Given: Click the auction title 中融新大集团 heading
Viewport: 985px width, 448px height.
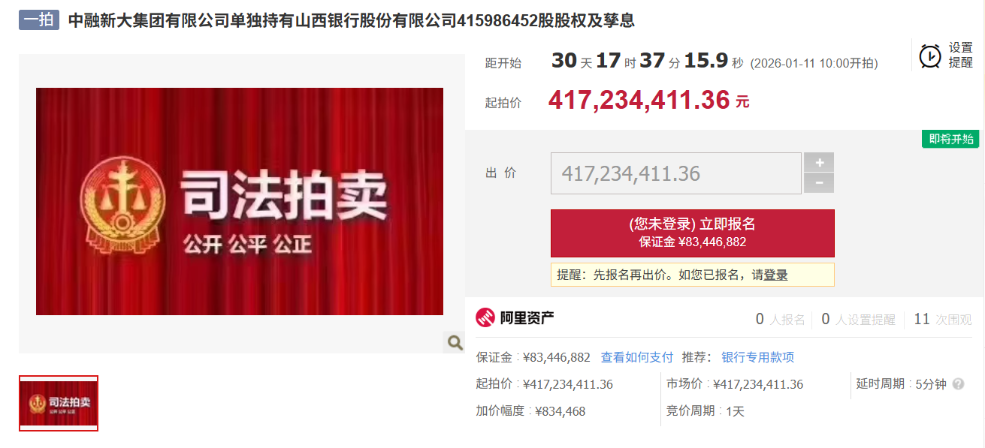Looking at the screenshot, I should (x=352, y=20).
